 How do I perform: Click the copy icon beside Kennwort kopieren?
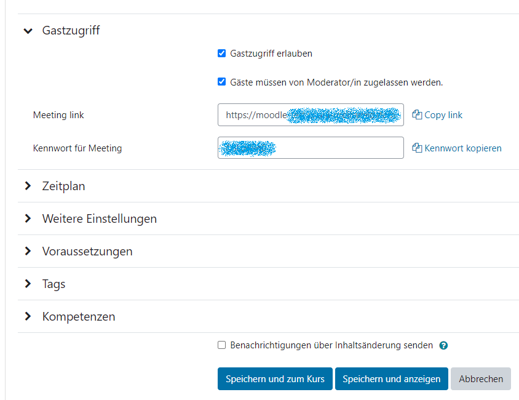point(417,148)
